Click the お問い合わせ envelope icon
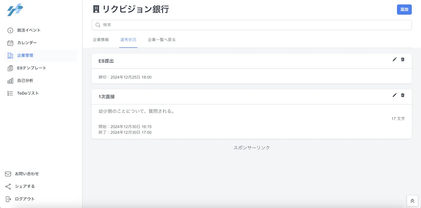Screen dimensions: 421x208 (x=8, y=174)
